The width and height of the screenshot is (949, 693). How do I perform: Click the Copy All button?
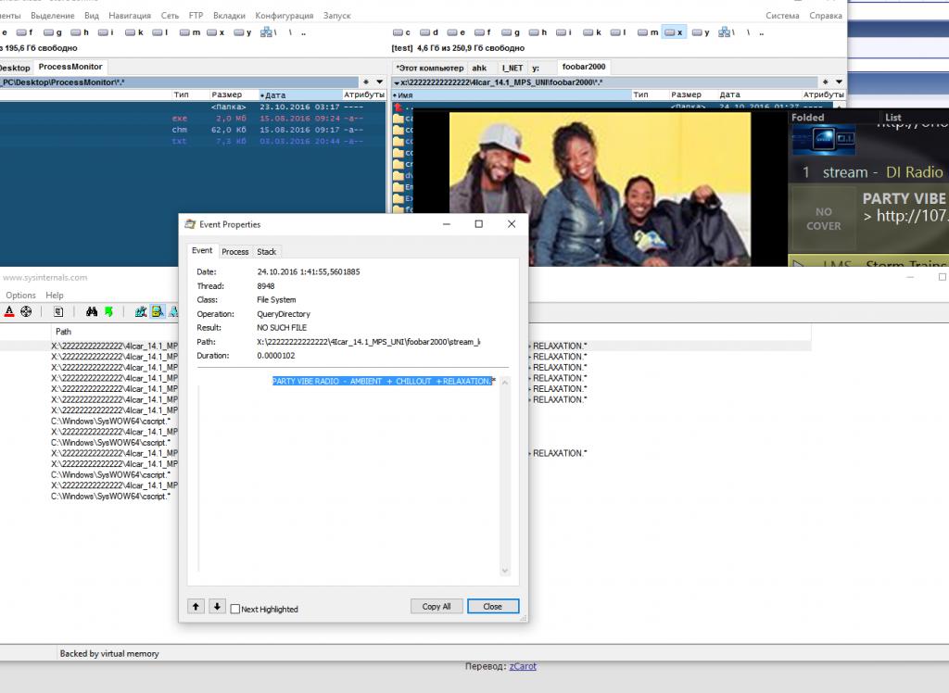tap(437, 607)
